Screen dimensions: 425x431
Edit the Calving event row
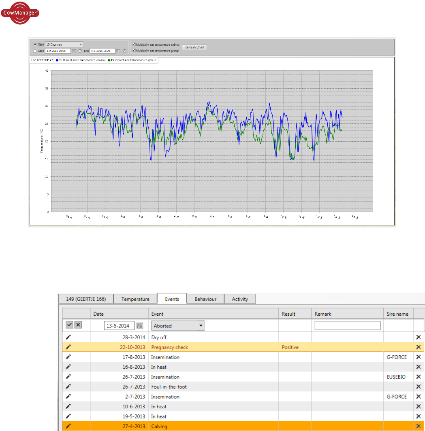(68, 426)
